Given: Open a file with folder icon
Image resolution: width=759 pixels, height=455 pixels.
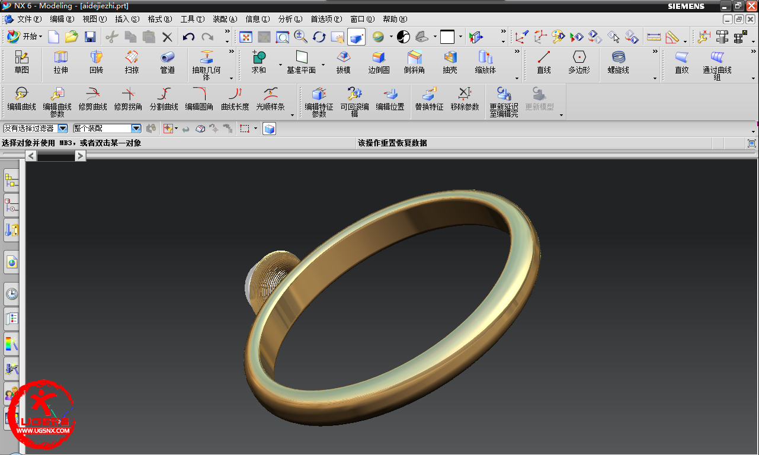Looking at the screenshot, I should click(72, 37).
